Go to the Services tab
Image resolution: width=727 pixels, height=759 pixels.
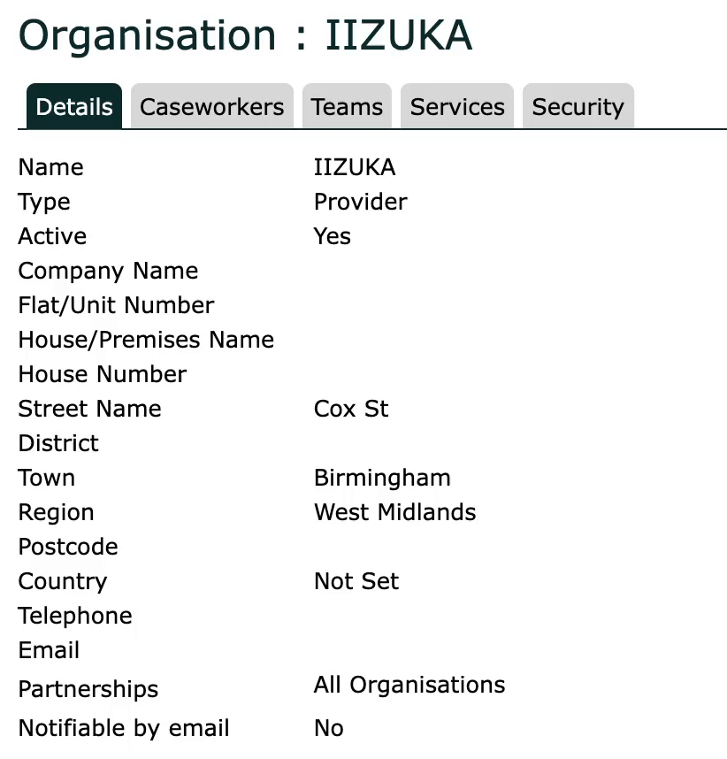[x=457, y=107]
